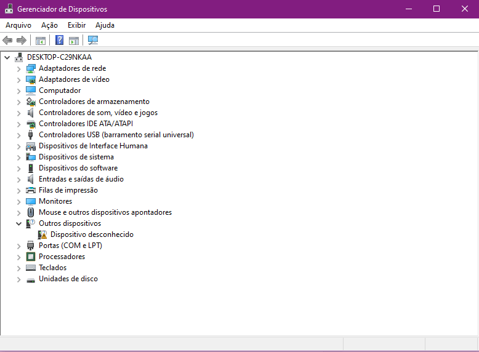This screenshot has width=479, height=352.
Task: Click the Computador monitor icon
Action: (x=31, y=90)
